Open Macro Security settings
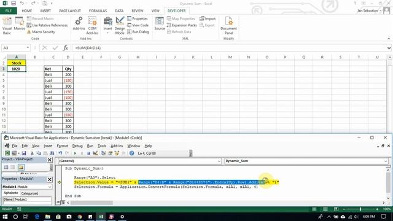Image resolution: width=393 pixels, height=221 pixels. tap(41, 32)
